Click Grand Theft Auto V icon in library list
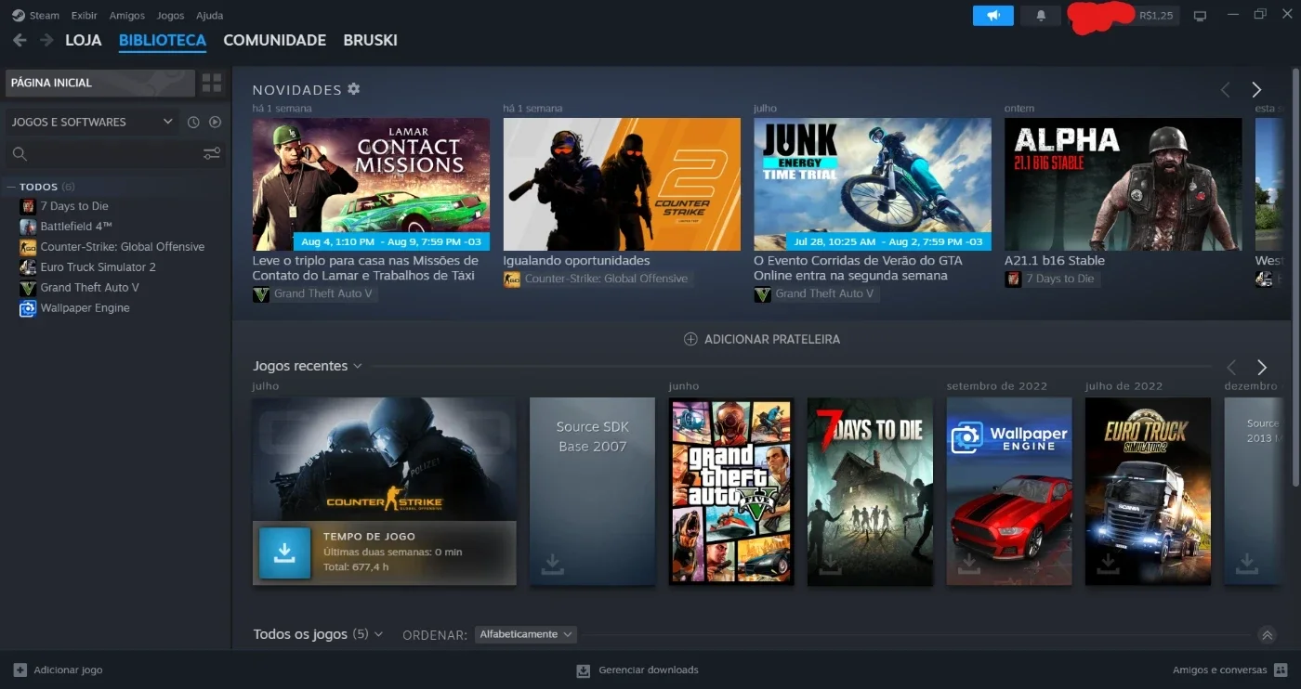The image size is (1301, 689). (28, 288)
